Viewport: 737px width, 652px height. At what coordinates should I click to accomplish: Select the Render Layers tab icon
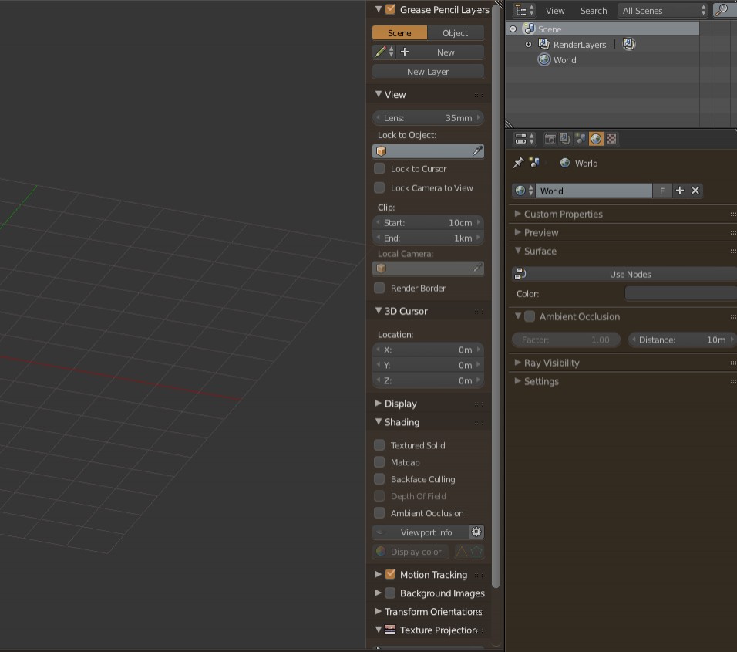click(x=565, y=139)
